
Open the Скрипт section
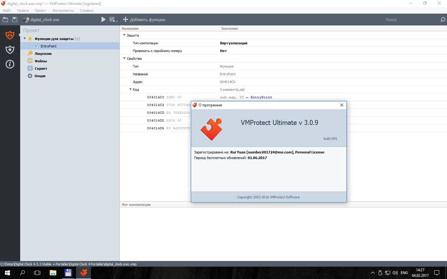41,69
